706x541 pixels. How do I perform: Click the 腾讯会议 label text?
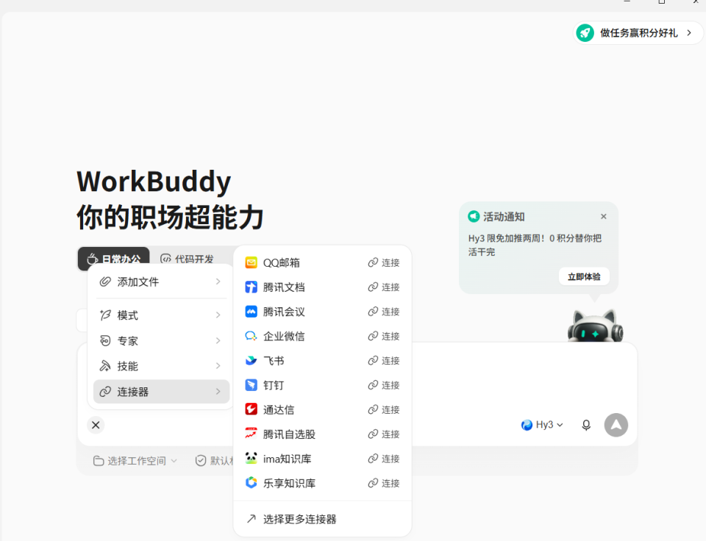pyautogui.click(x=284, y=312)
